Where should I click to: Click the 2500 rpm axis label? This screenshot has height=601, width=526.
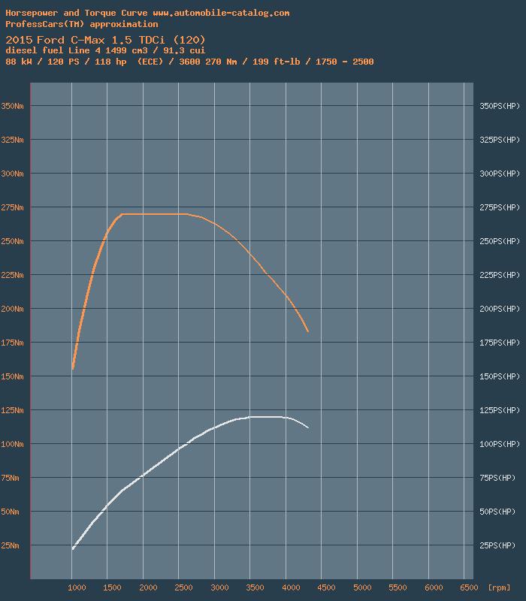pyautogui.click(x=183, y=587)
